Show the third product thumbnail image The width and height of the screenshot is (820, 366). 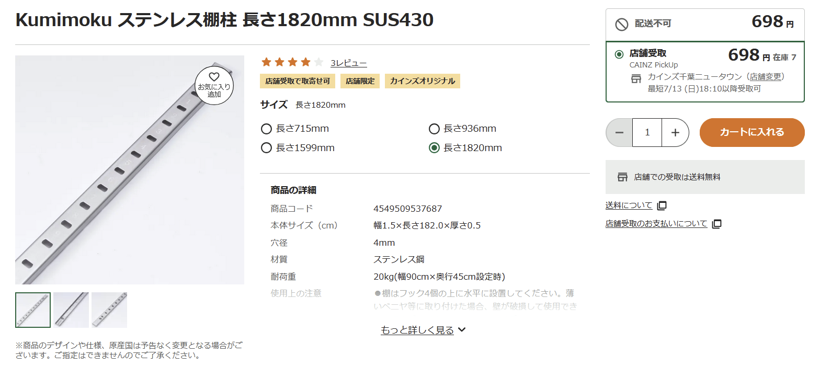click(109, 310)
